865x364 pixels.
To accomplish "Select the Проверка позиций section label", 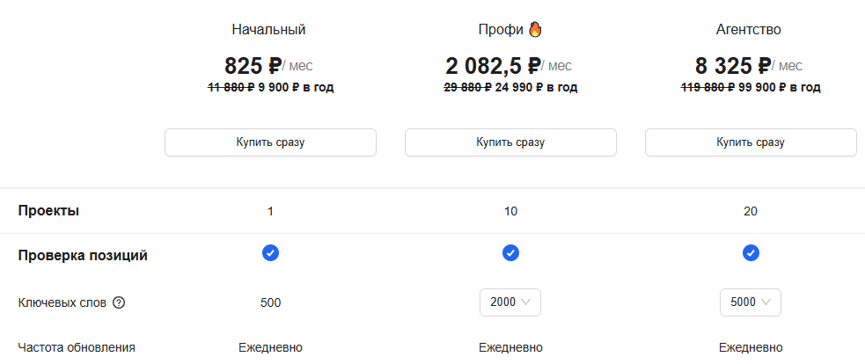I will (x=83, y=256).
